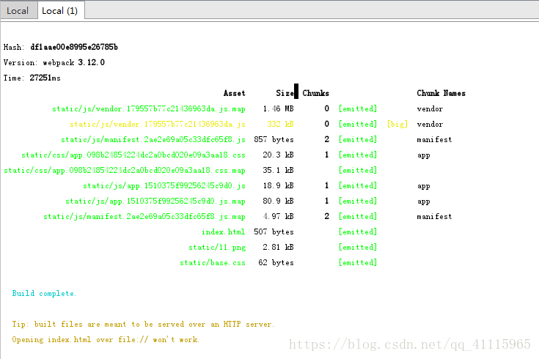Click the terminal cursor block beside Size
The width and height of the screenshot is (539, 359).
(x=296, y=92)
